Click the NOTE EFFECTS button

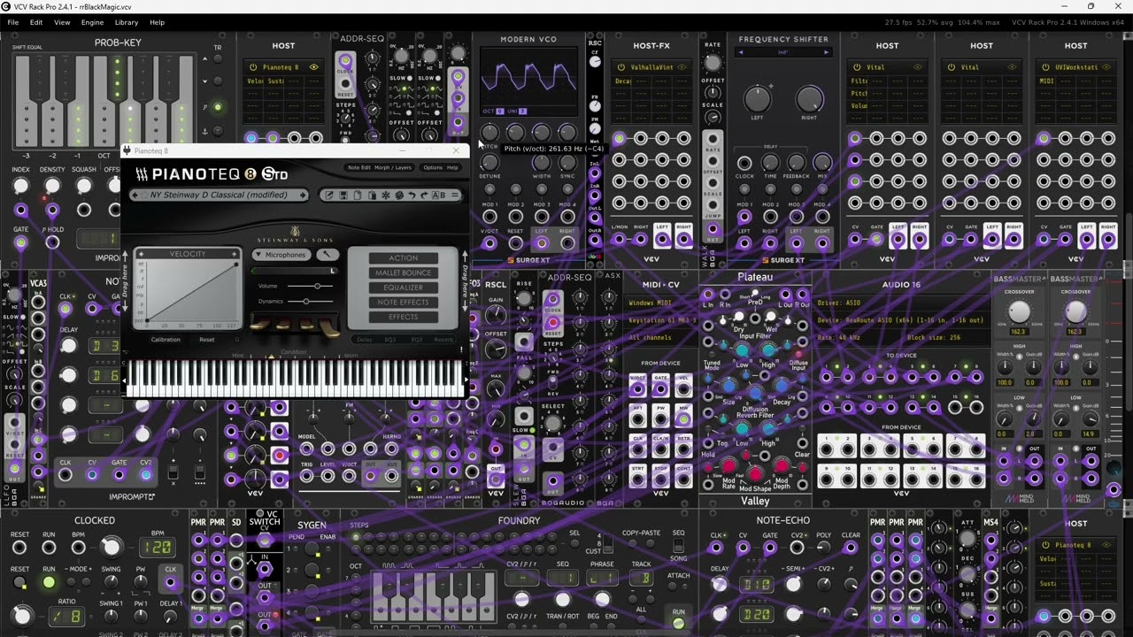pyautogui.click(x=403, y=303)
